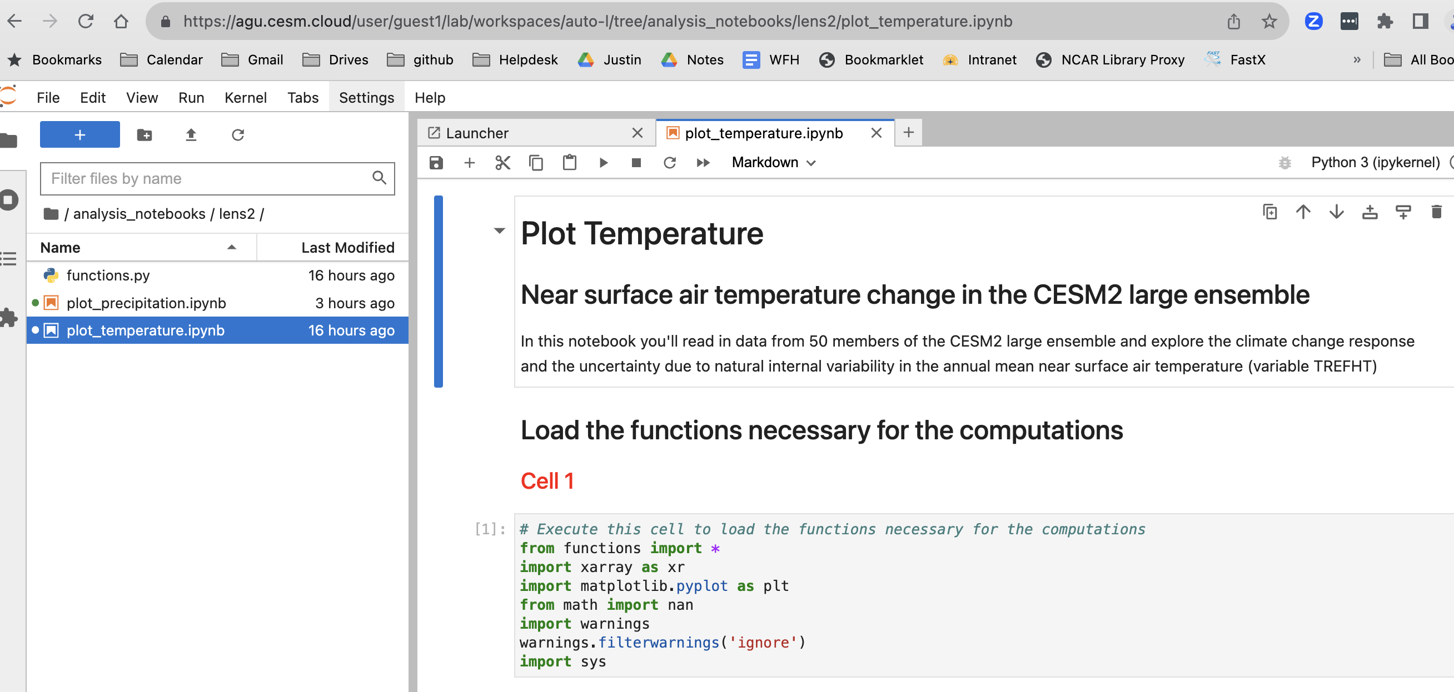
Task: Click the fast-forward skip cells icon
Action: pyautogui.click(x=703, y=163)
